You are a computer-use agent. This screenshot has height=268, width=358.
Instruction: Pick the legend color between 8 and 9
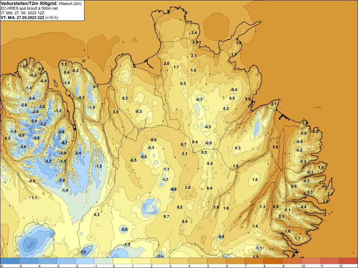click(x=273, y=261)
